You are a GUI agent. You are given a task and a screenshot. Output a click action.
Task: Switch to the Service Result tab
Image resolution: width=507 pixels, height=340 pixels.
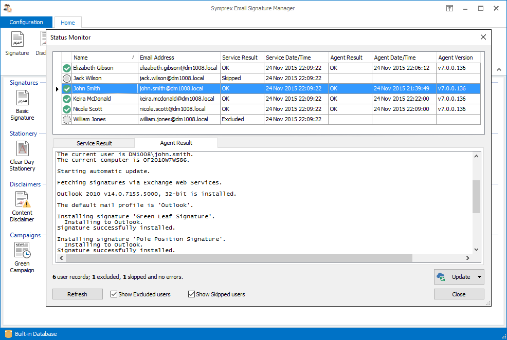tap(94, 143)
